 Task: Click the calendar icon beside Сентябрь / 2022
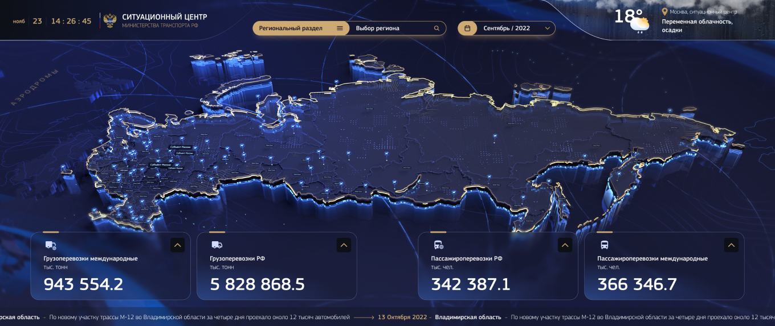[467, 28]
